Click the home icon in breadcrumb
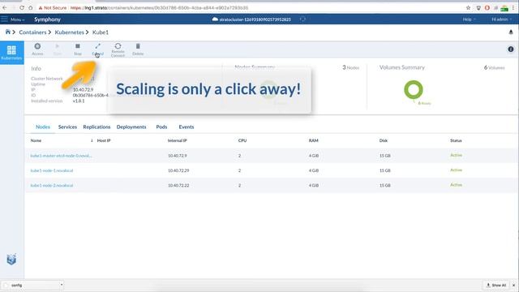This screenshot has height=292, width=519. coord(7,32)
